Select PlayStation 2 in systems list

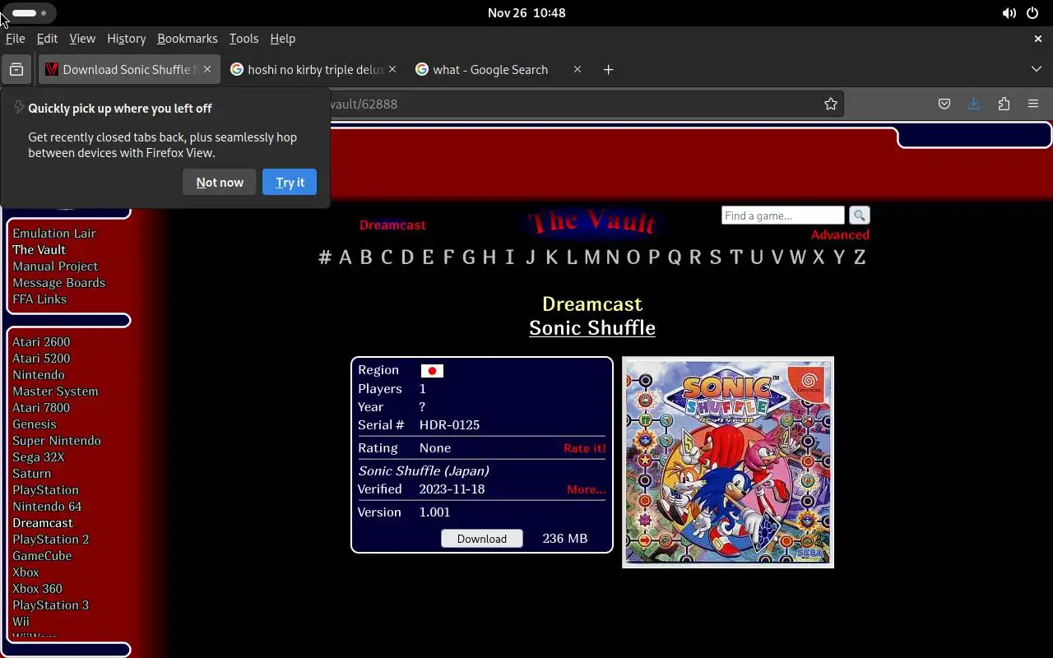click(50, 540)
